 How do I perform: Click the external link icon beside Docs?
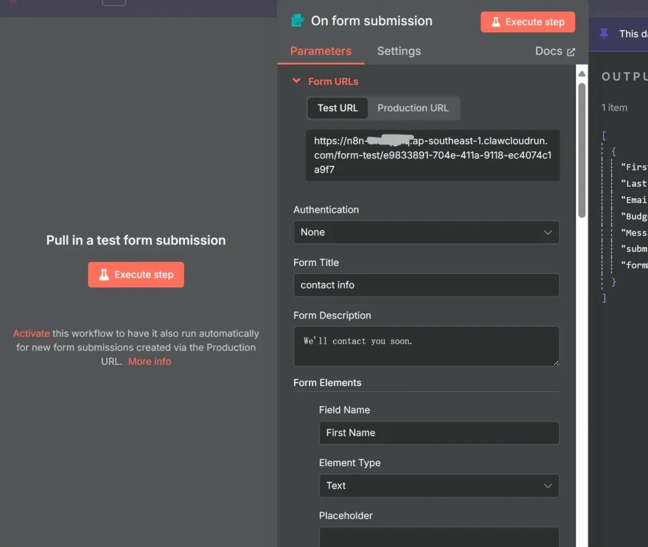click(x=571, y=52)
